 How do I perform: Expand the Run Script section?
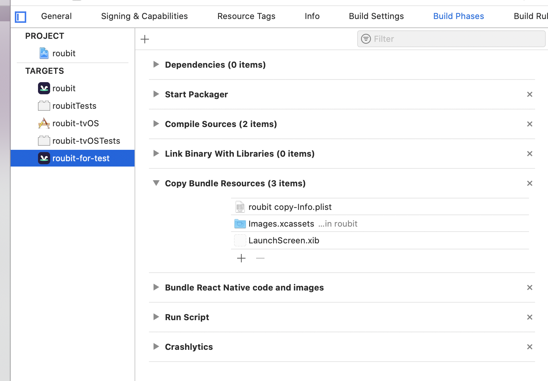[x=156, y=317]
